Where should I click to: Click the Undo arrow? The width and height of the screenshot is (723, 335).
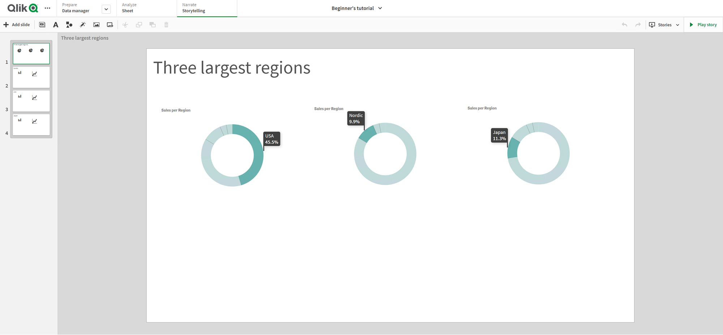coord(624,25)
